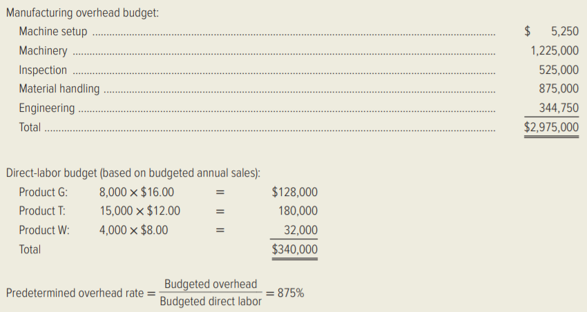Image resolution: width=587 pixels, height=312 pixels.
Task: Select the Engineering line label
Action: click(x=47, y=108)
